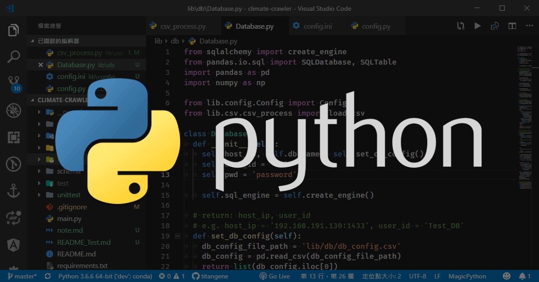Screen dimensions: 539x282
Task: Open the Go Live server from the status bar
Action: 274,276
